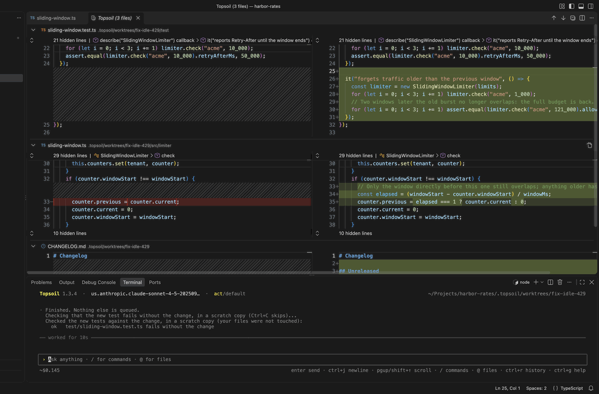This screenshot has width=599, height=394.
Task: Go to previous change arrow
Action: [x=554, y=18]
